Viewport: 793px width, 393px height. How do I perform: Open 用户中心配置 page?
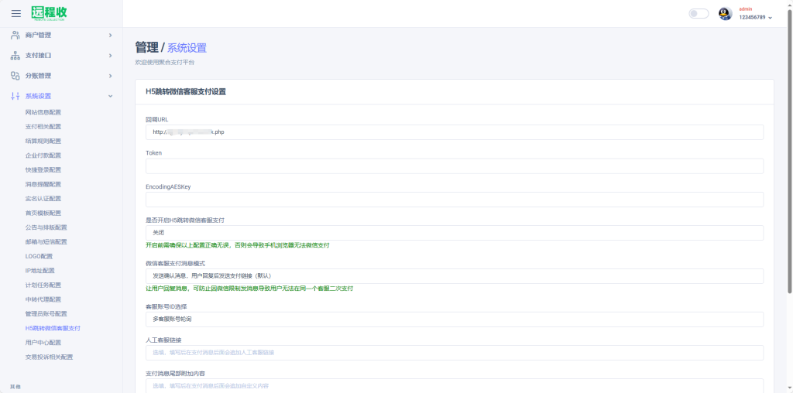[x=43, y=343]
